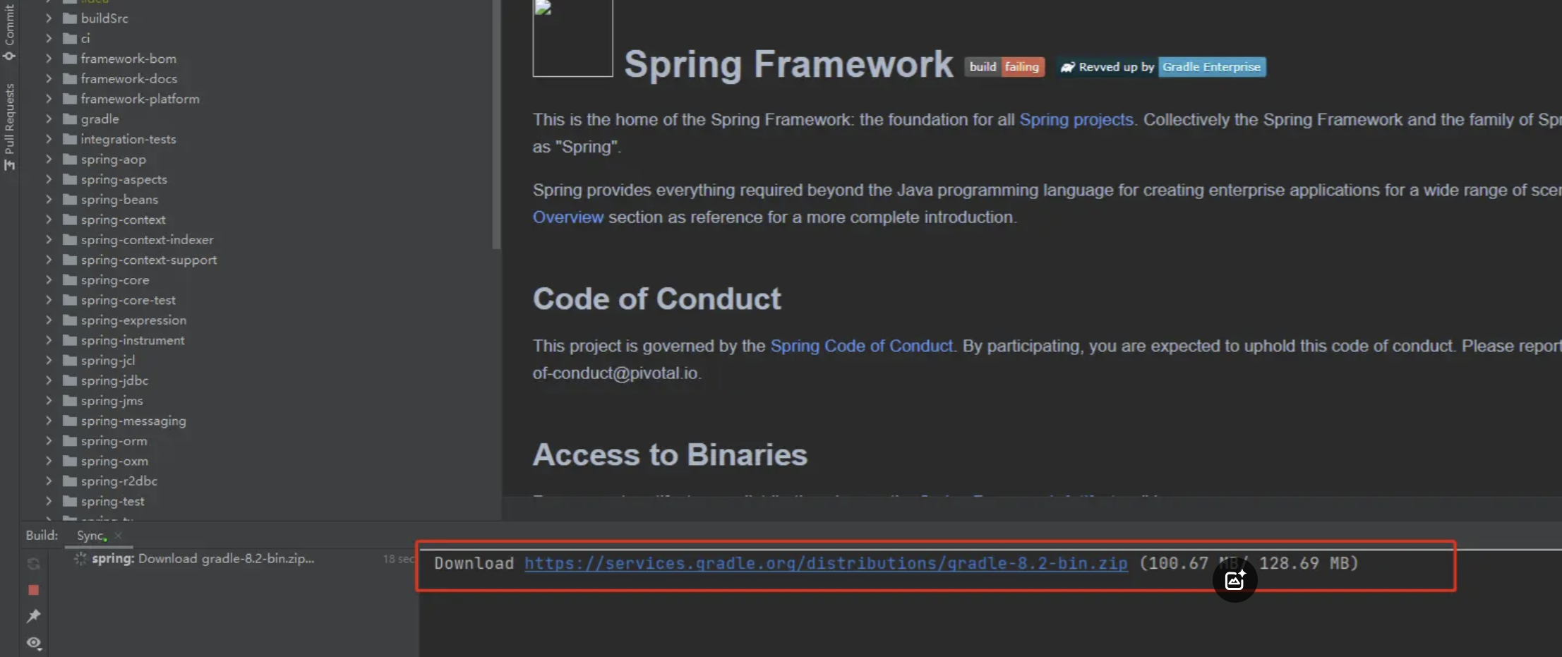1562x657 pixels.
Task: Click the spinning progress icon beside spring:
Action: (80, 559)
